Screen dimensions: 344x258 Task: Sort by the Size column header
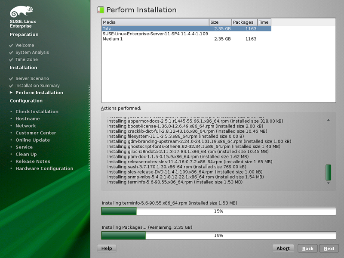coord(221,22)
